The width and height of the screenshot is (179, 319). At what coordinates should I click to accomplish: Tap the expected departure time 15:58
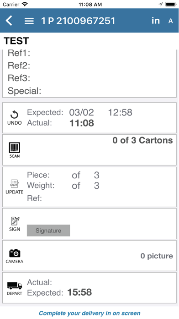(x=79, y=292)
